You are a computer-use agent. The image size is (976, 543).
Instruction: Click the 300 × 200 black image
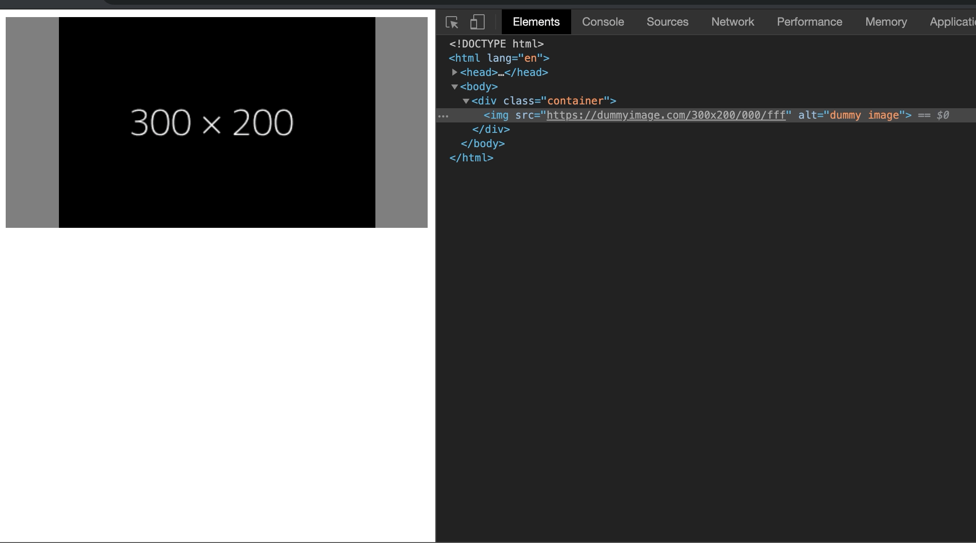pyautogui.click(x=217, y=122)
